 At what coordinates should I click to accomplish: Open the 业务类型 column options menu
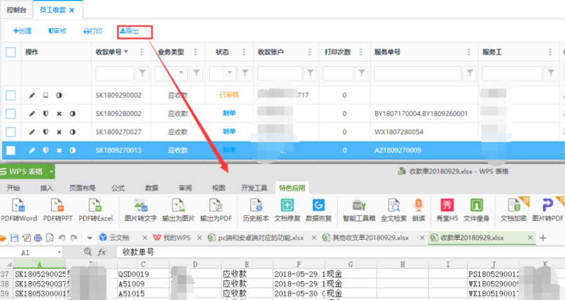196,52
